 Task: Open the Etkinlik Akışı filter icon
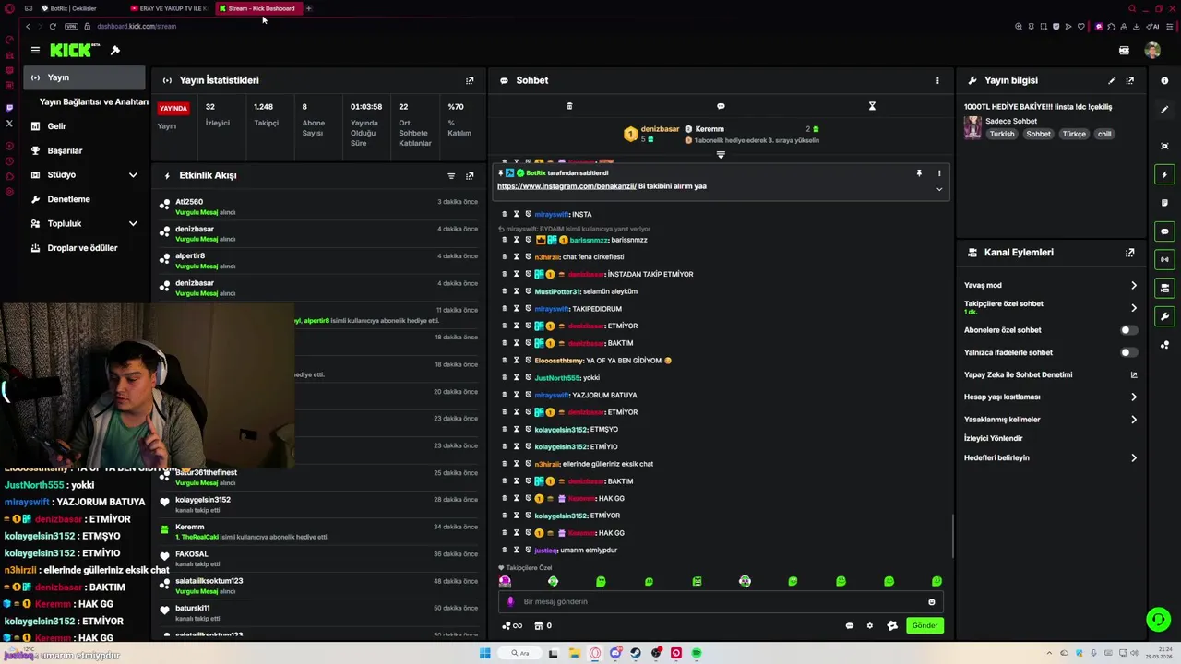pos(451,175)
